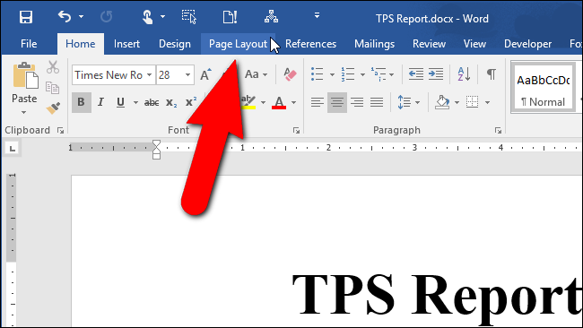The height and width of the screenshot is (328, 583).
Task: Open the font name dropdown
Action: 149,75
